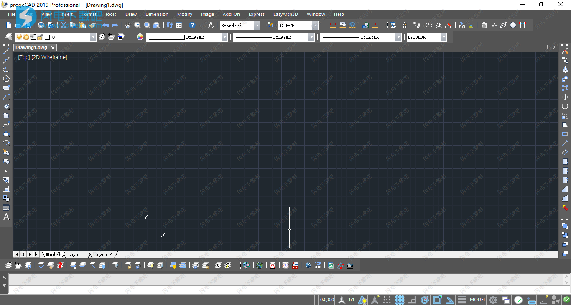Select the Mirror tool in modify toolbar
The height and width of the screenshot is (305, 571).
tap(565, 69)
